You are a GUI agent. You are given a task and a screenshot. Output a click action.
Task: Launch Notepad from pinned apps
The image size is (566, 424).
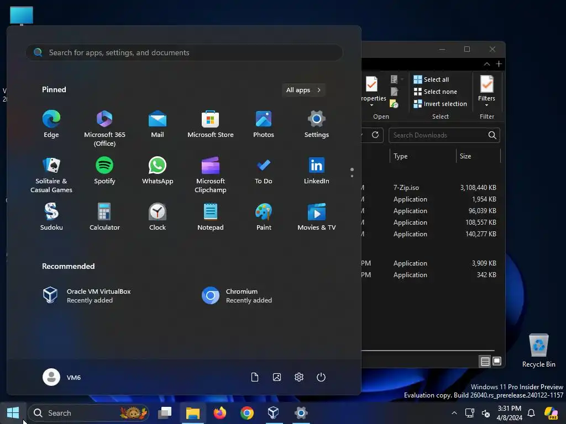[211, 217]
